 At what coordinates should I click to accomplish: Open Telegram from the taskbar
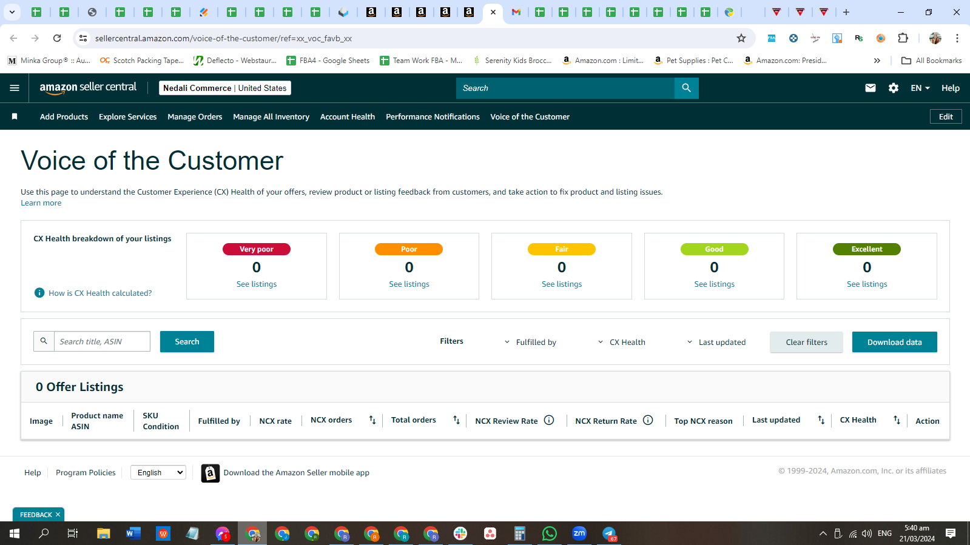609,533
